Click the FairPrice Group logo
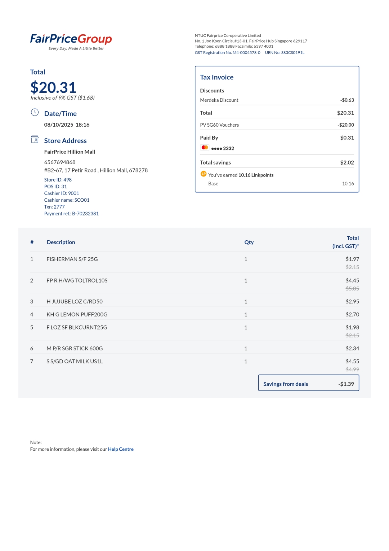This screenshot has width=389, height=551. tap(71, 41)
